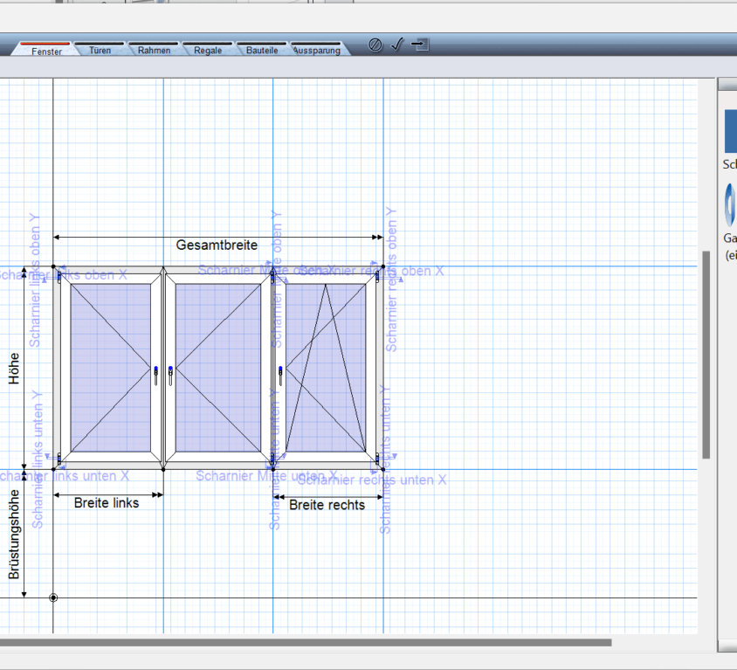This screenshot has width=737, height=670.
Task: Switch to the Fenster tab
Action: pos(46,50)
